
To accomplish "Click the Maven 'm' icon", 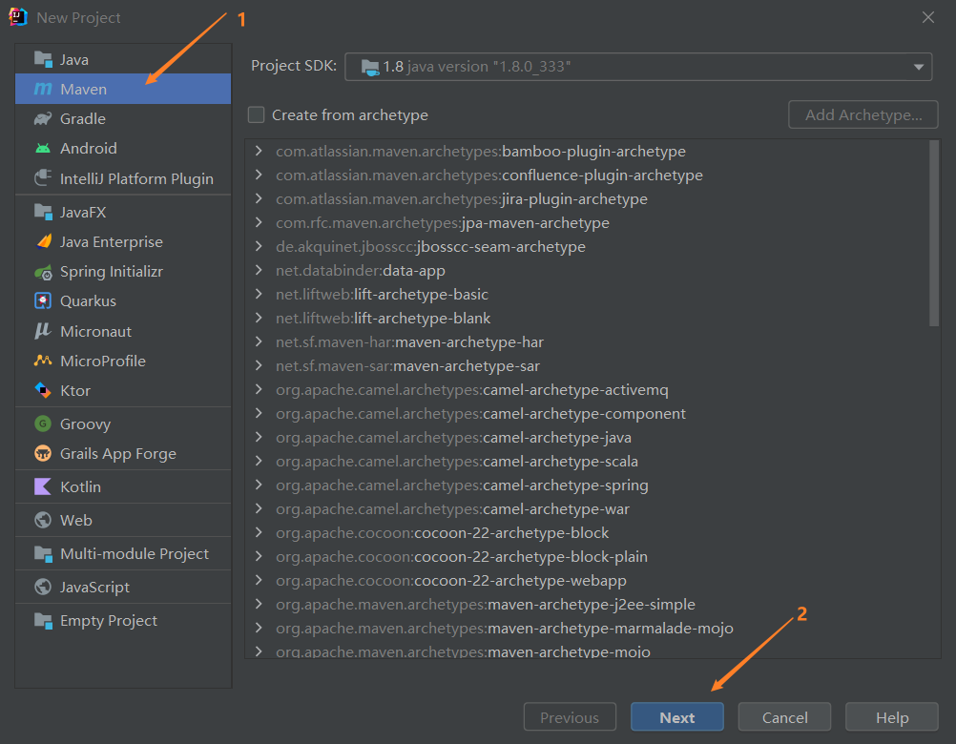I will click(x=43, y=89).
